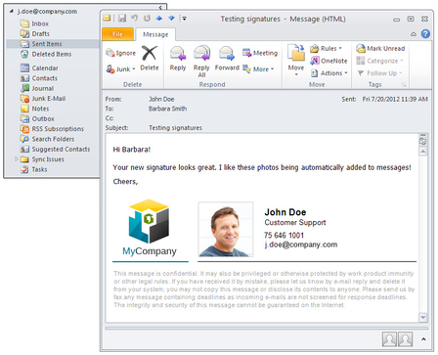The height and width of the screenshot is (355, 438).
Task: Switch to the Message ribbon tab
Action: click(155, 34)
